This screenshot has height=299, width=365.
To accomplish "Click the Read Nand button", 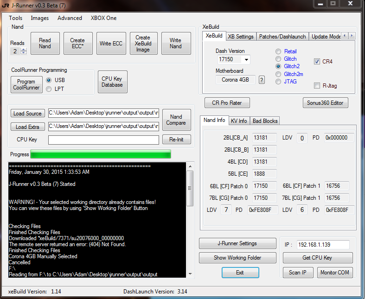I will 45,43.
